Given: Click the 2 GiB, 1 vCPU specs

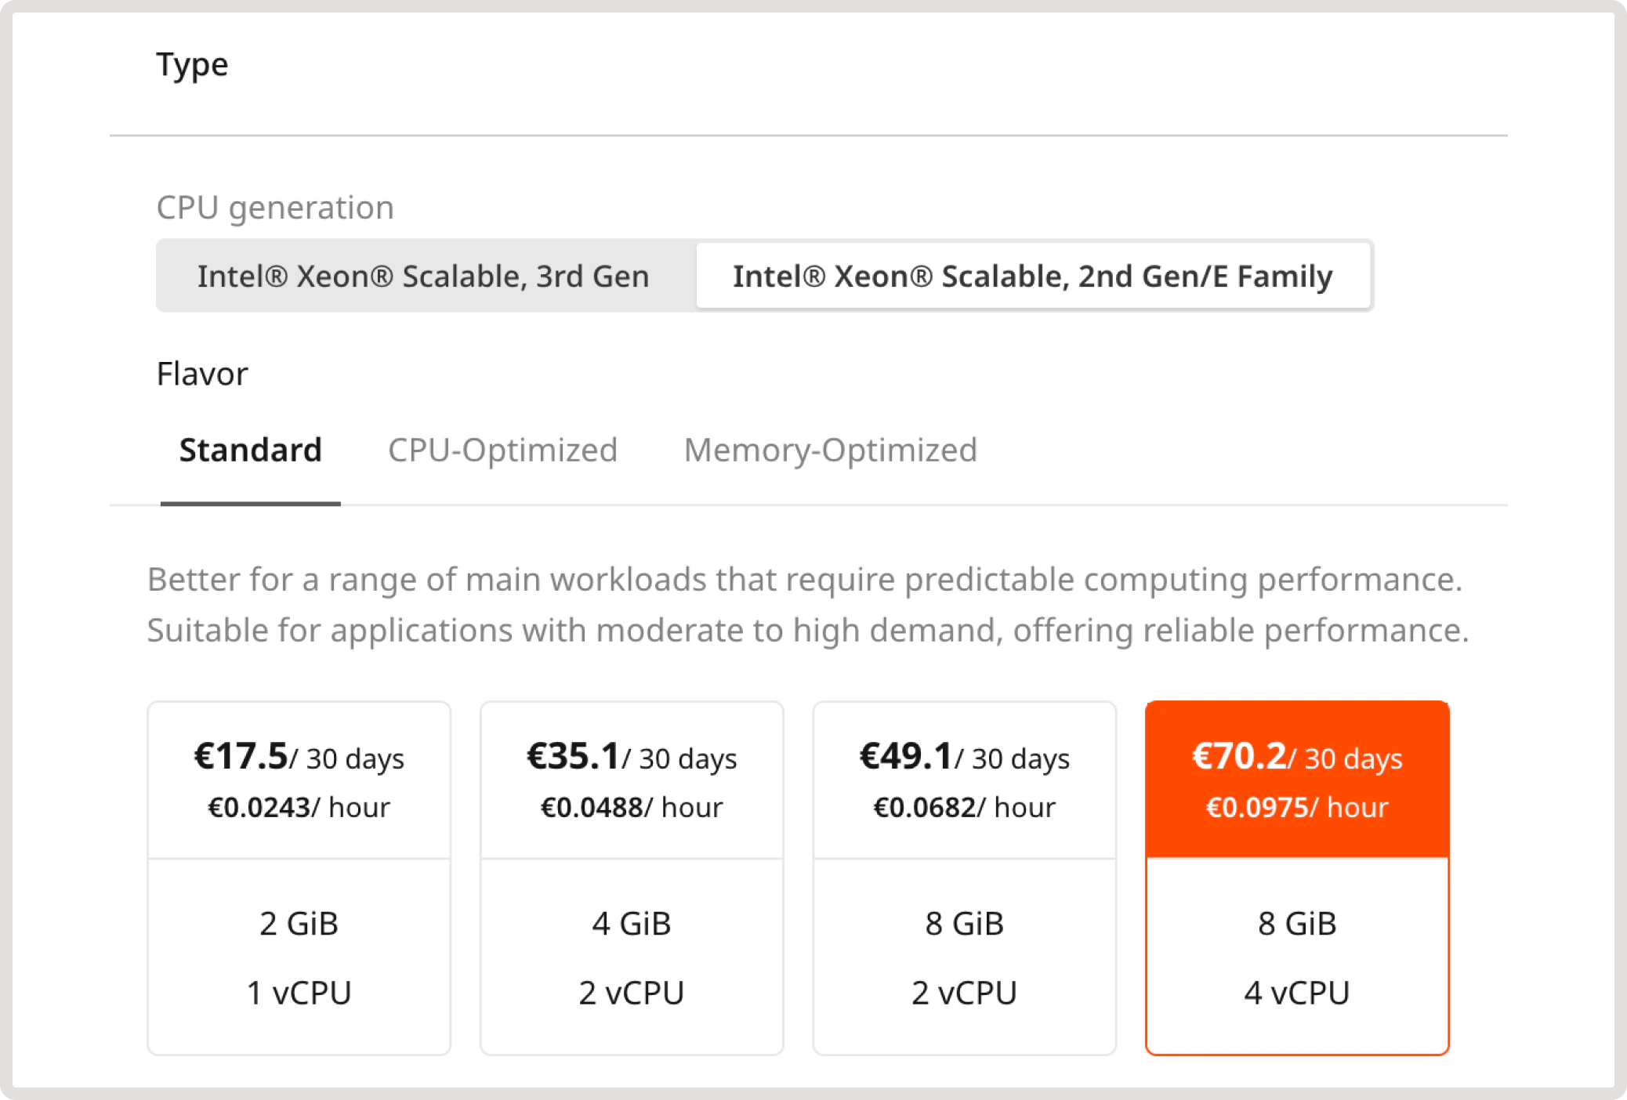Looking at the screenshot, I should point(299,957).
